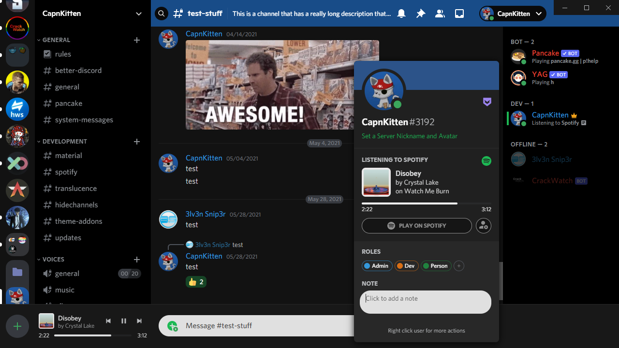Click Set a Server Nickname and Avatar link

tap(410, 136)
